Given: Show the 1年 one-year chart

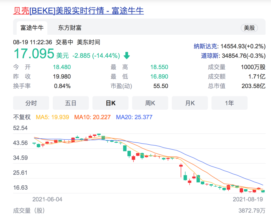Looking at the screenshot, I should point(229,103).
